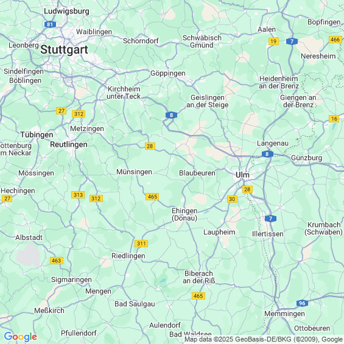Click the Google logo

(21, 337)
